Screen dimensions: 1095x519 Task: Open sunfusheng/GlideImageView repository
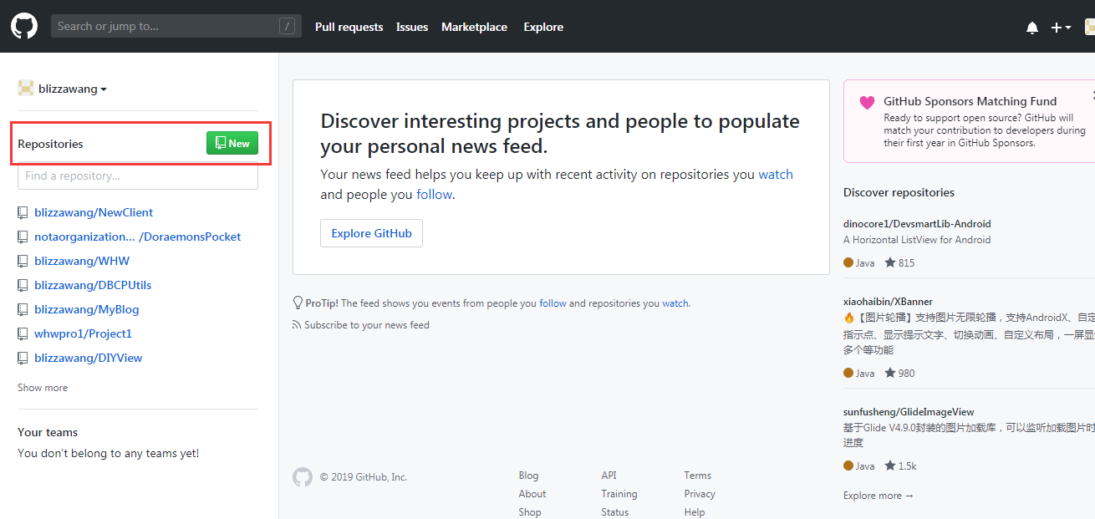pyautogui.click(x=909, y=412)
